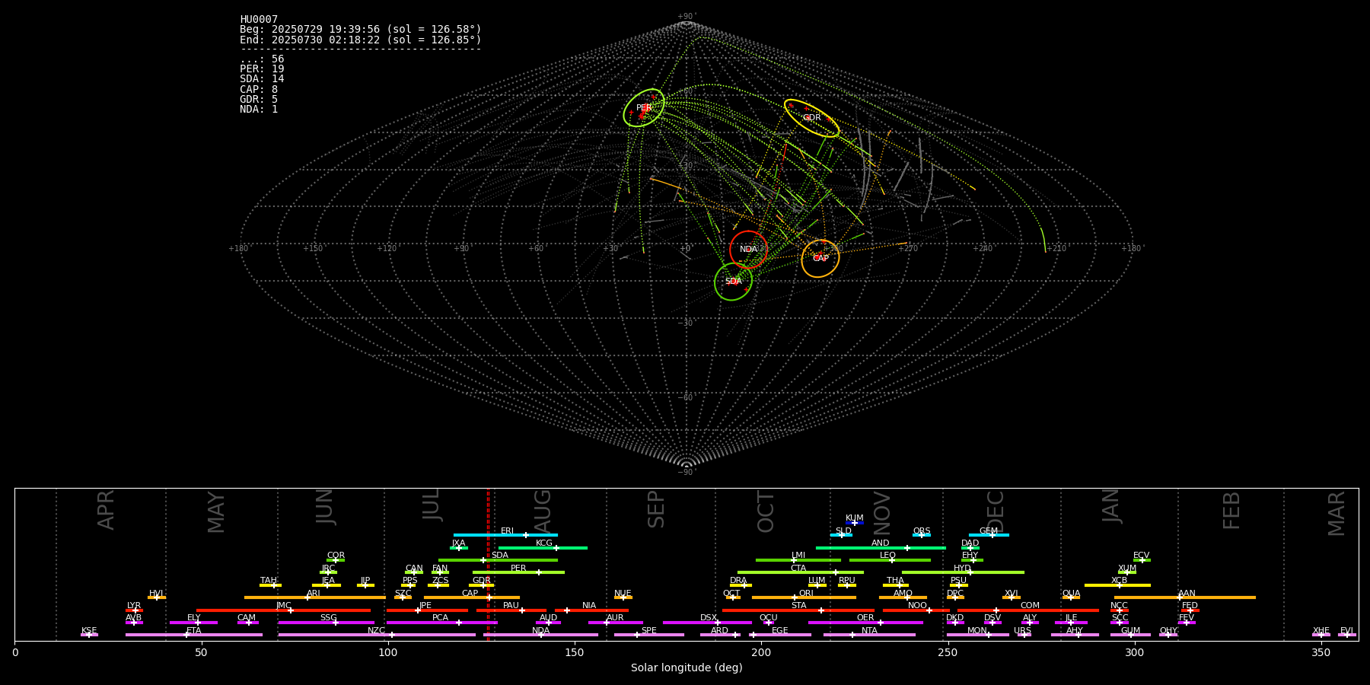Click the pink NZC activity bar
Image resolution: width=1370 pixels, height=685 pixels.
[x=377, y=635]
